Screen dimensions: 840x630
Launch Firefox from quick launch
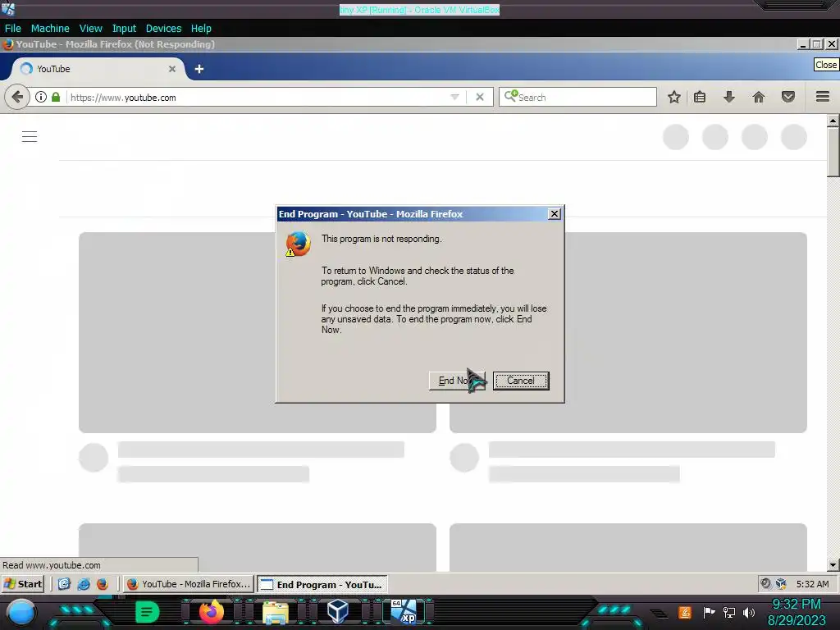[x=103, y=584]
